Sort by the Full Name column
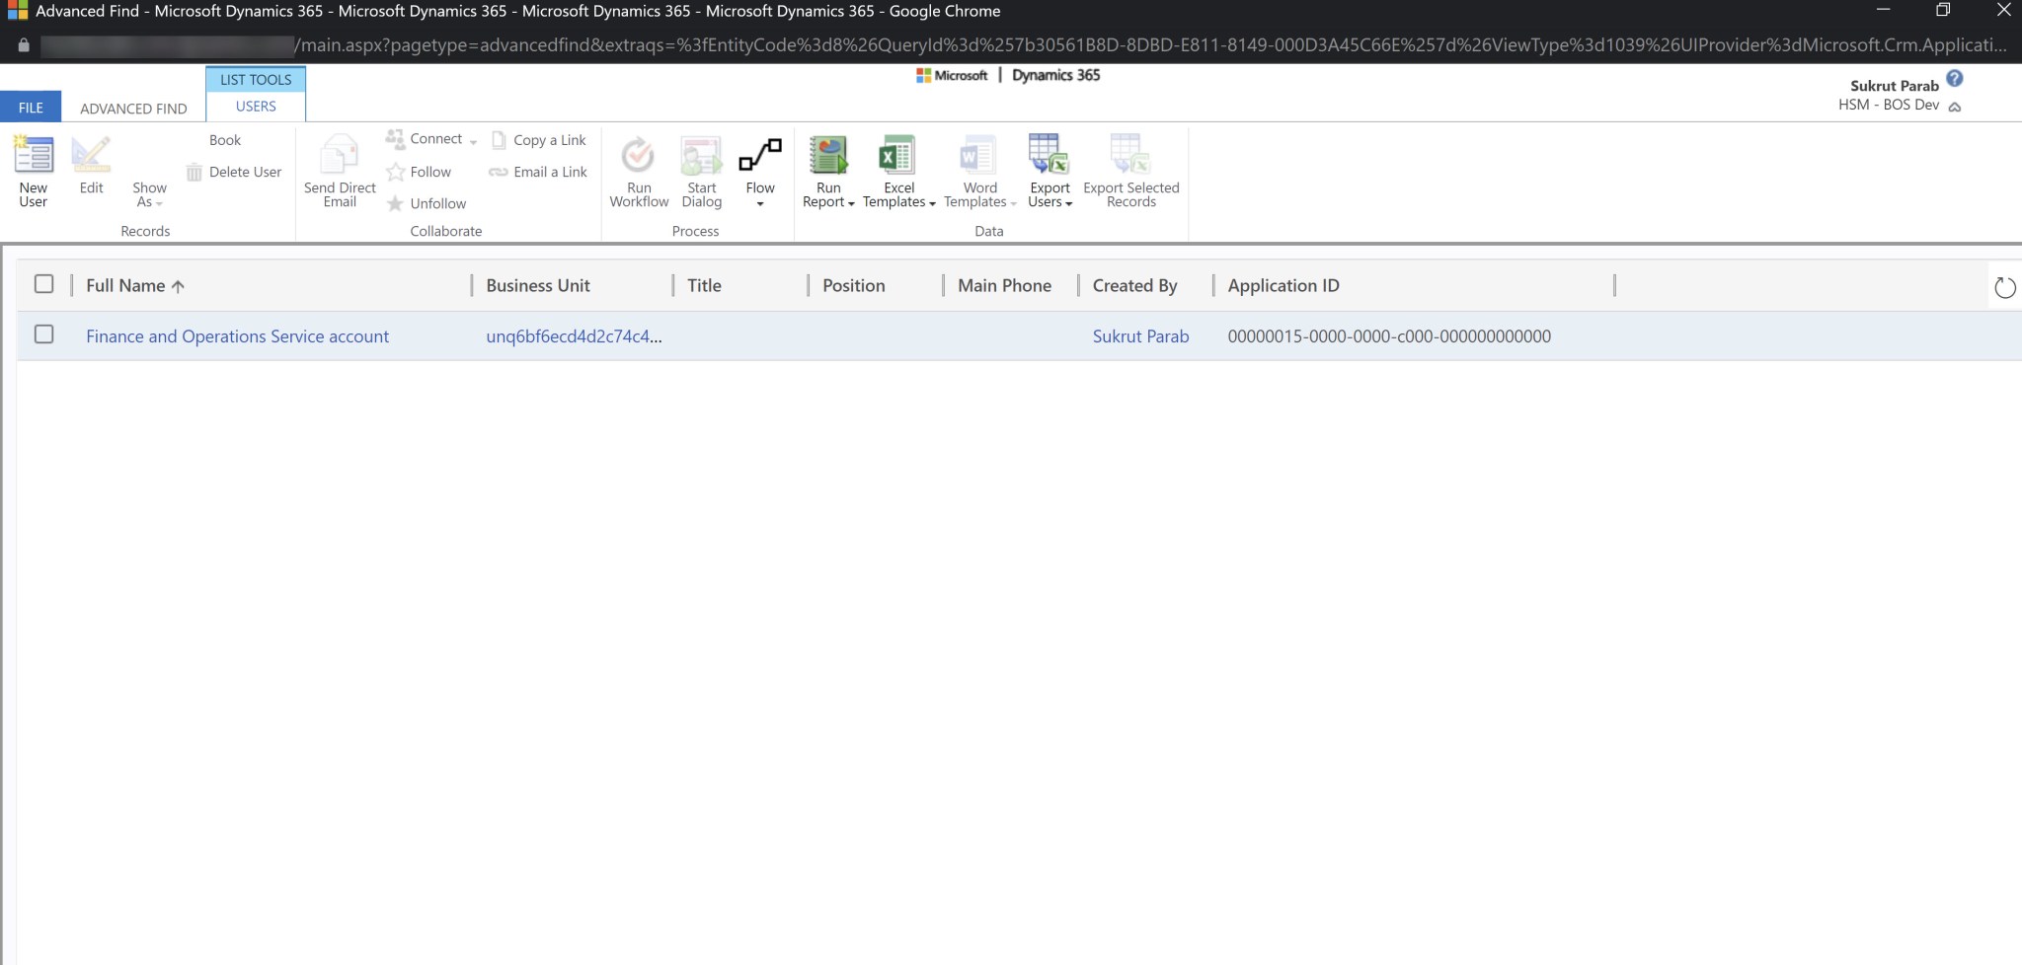 click(x=128, y=285)
